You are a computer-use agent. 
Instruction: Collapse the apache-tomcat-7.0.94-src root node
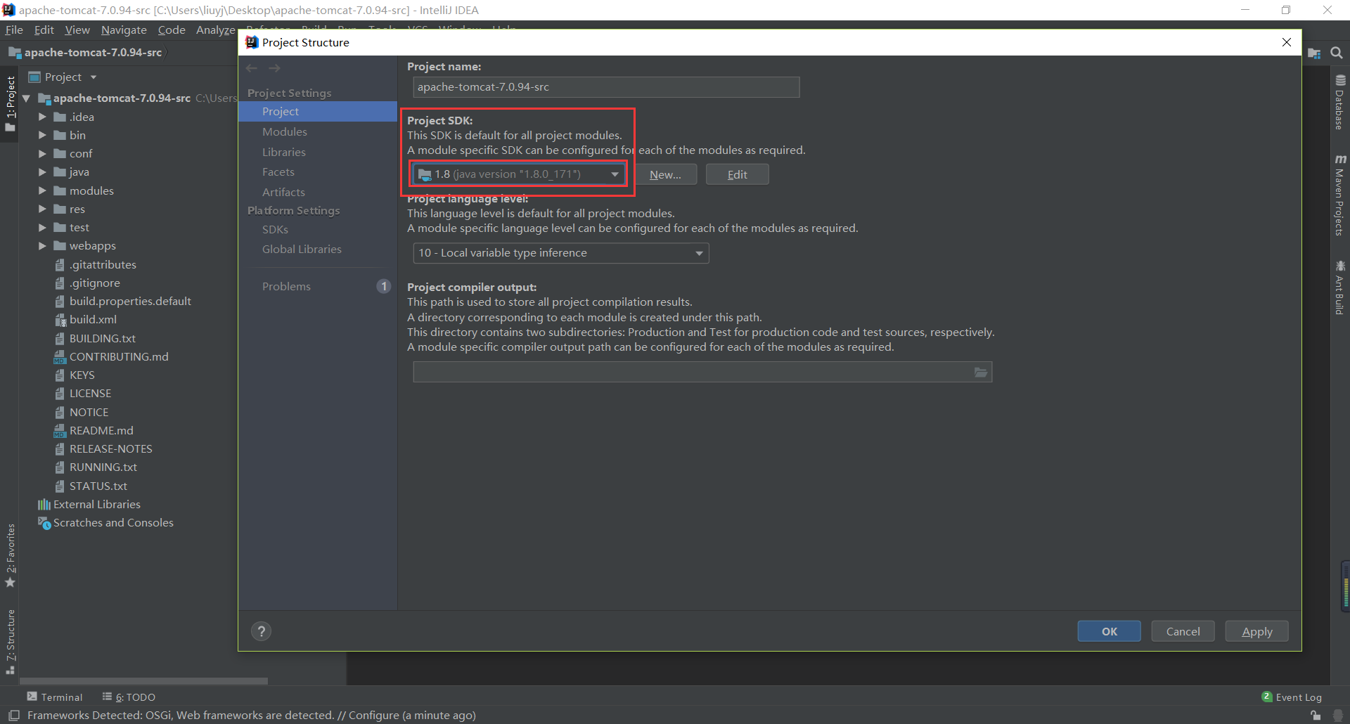click(26, 98)
